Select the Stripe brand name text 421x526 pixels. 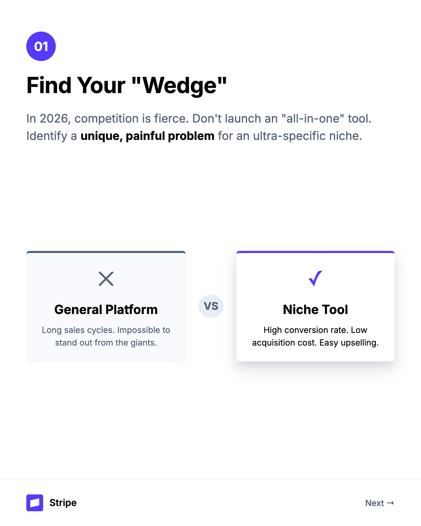pyautogui.click(x=63, y=503)
